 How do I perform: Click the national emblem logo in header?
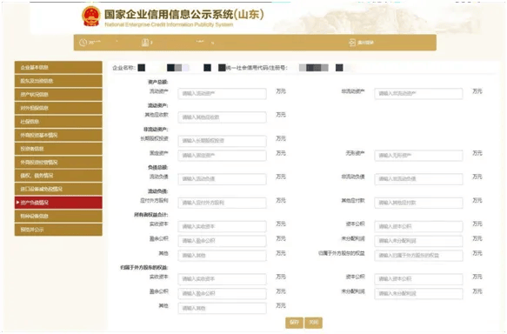[90, 17]
